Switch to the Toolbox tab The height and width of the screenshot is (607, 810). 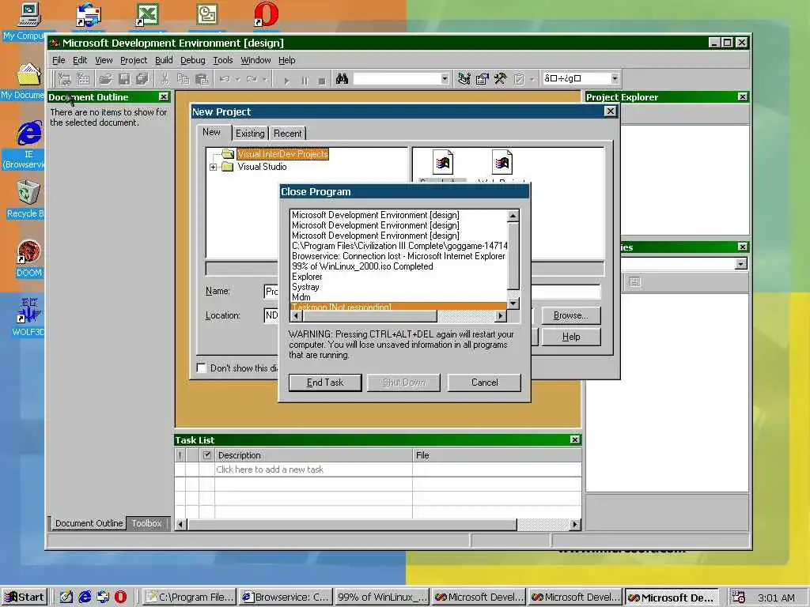click(147, 523)
